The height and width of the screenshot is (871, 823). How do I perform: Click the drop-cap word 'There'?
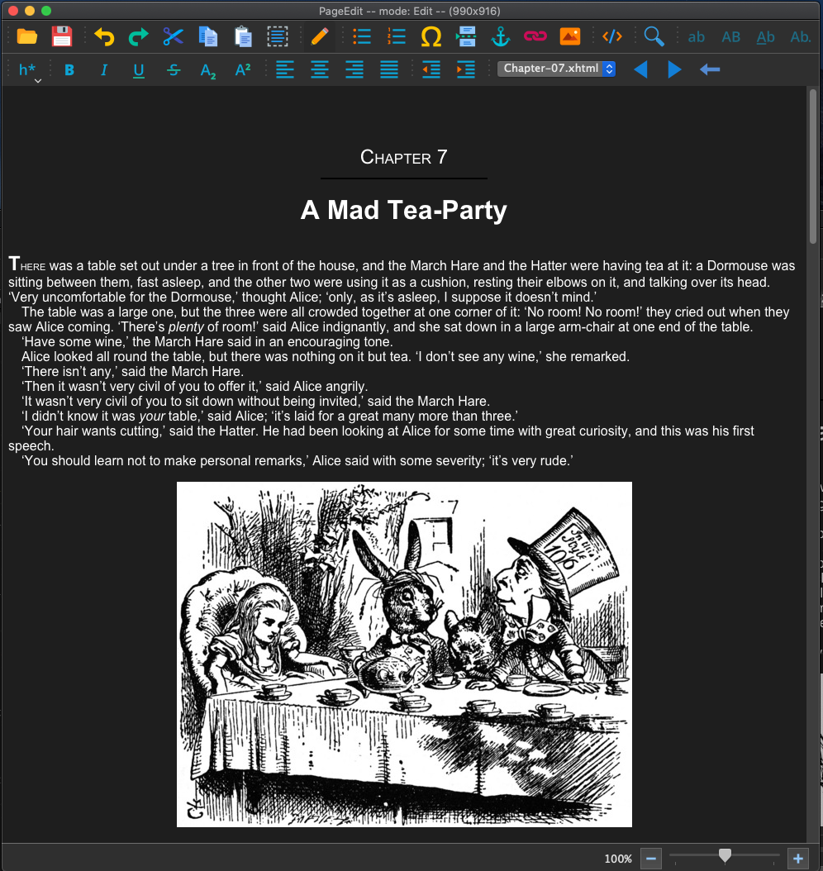tap(26, 264)
